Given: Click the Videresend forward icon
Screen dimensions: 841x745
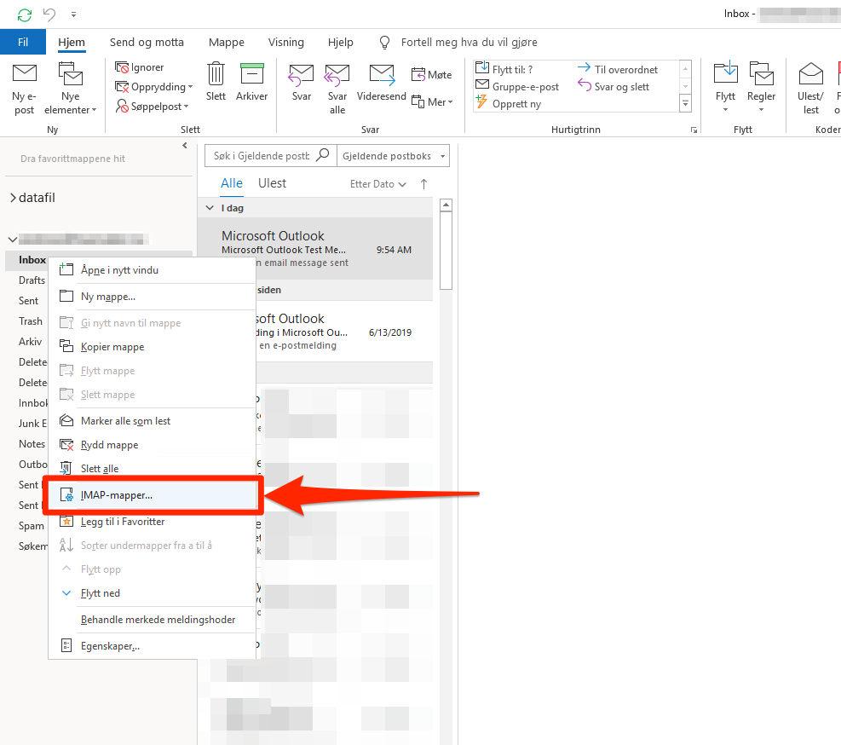Looking at the screenshot, I should [x=382, y=75].
